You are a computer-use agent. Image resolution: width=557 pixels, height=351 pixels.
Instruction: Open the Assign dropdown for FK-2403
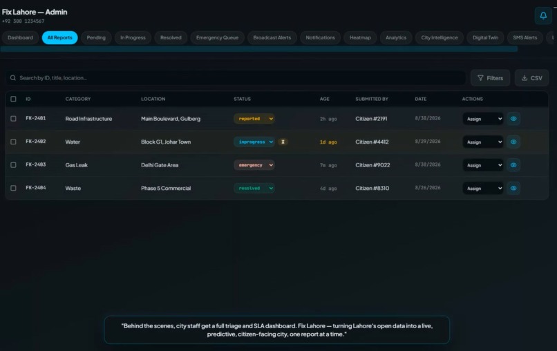coord(483,165)
